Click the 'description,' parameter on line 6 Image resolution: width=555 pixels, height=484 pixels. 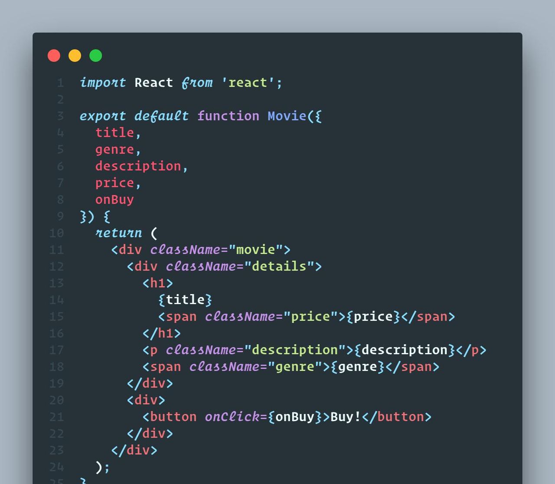coord(141,166)
